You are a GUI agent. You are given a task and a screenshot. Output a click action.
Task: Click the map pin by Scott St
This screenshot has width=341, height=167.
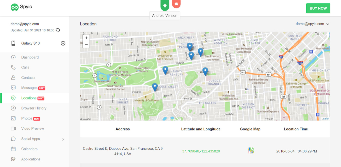[x=201, y=52]
